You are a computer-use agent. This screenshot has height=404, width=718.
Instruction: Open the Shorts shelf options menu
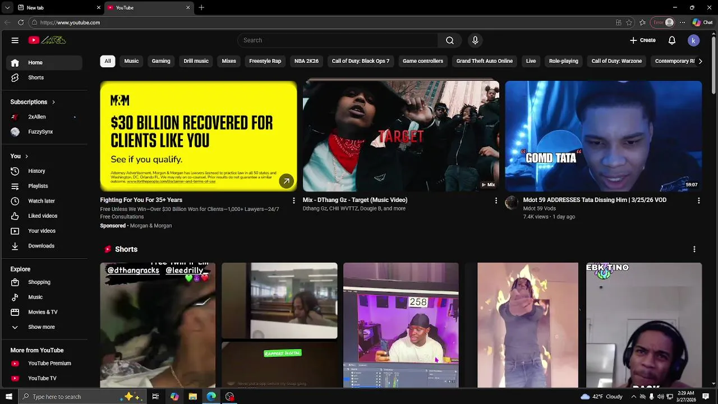point(694,249)
